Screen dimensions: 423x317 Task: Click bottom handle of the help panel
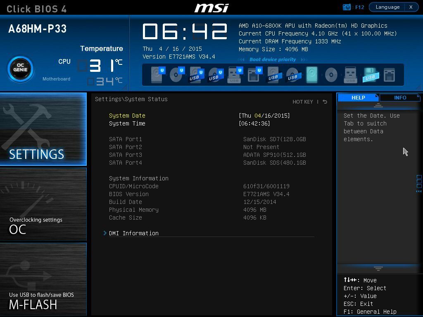tap(378, 268)
